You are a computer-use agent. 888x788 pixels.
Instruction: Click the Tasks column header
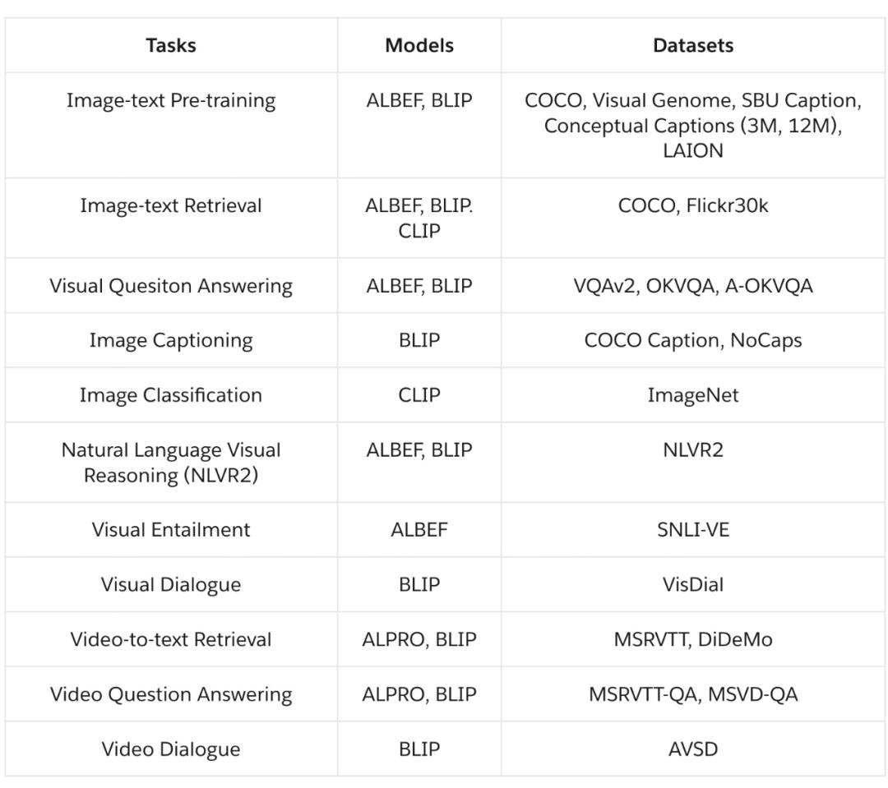tap(171, 46)
